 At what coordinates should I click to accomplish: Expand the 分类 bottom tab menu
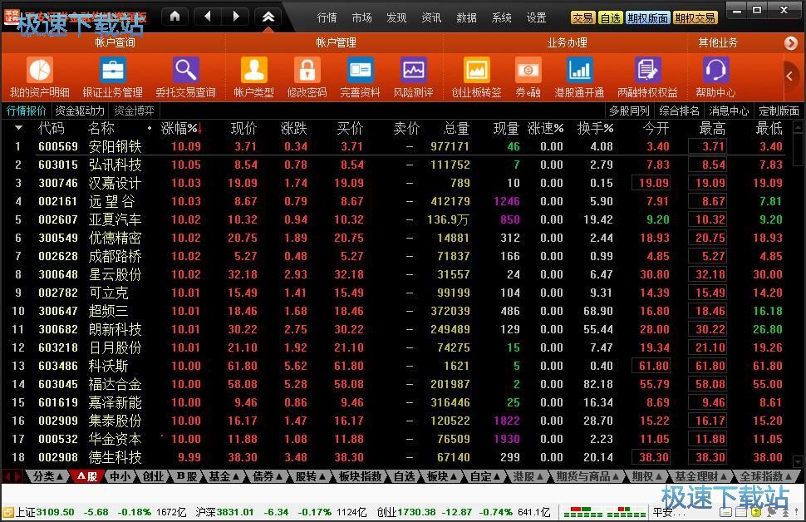47,477
